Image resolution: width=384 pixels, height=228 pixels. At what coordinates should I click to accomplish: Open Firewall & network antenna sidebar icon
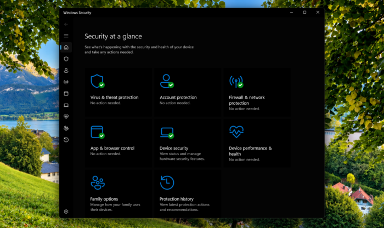pyautogui.click(x=66, y=82)
